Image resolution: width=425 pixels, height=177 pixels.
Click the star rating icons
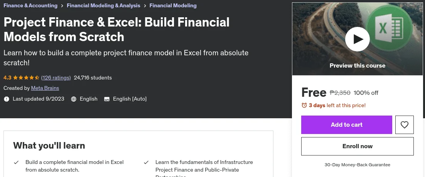point(26,78)
